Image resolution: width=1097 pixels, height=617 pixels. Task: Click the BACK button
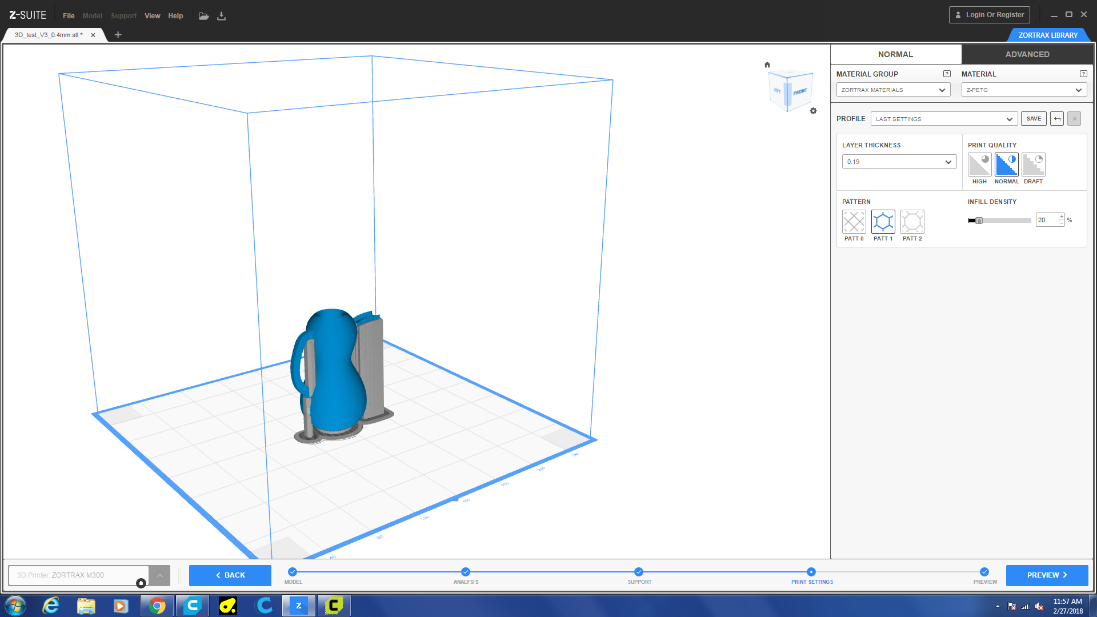[x=230, y=575]
